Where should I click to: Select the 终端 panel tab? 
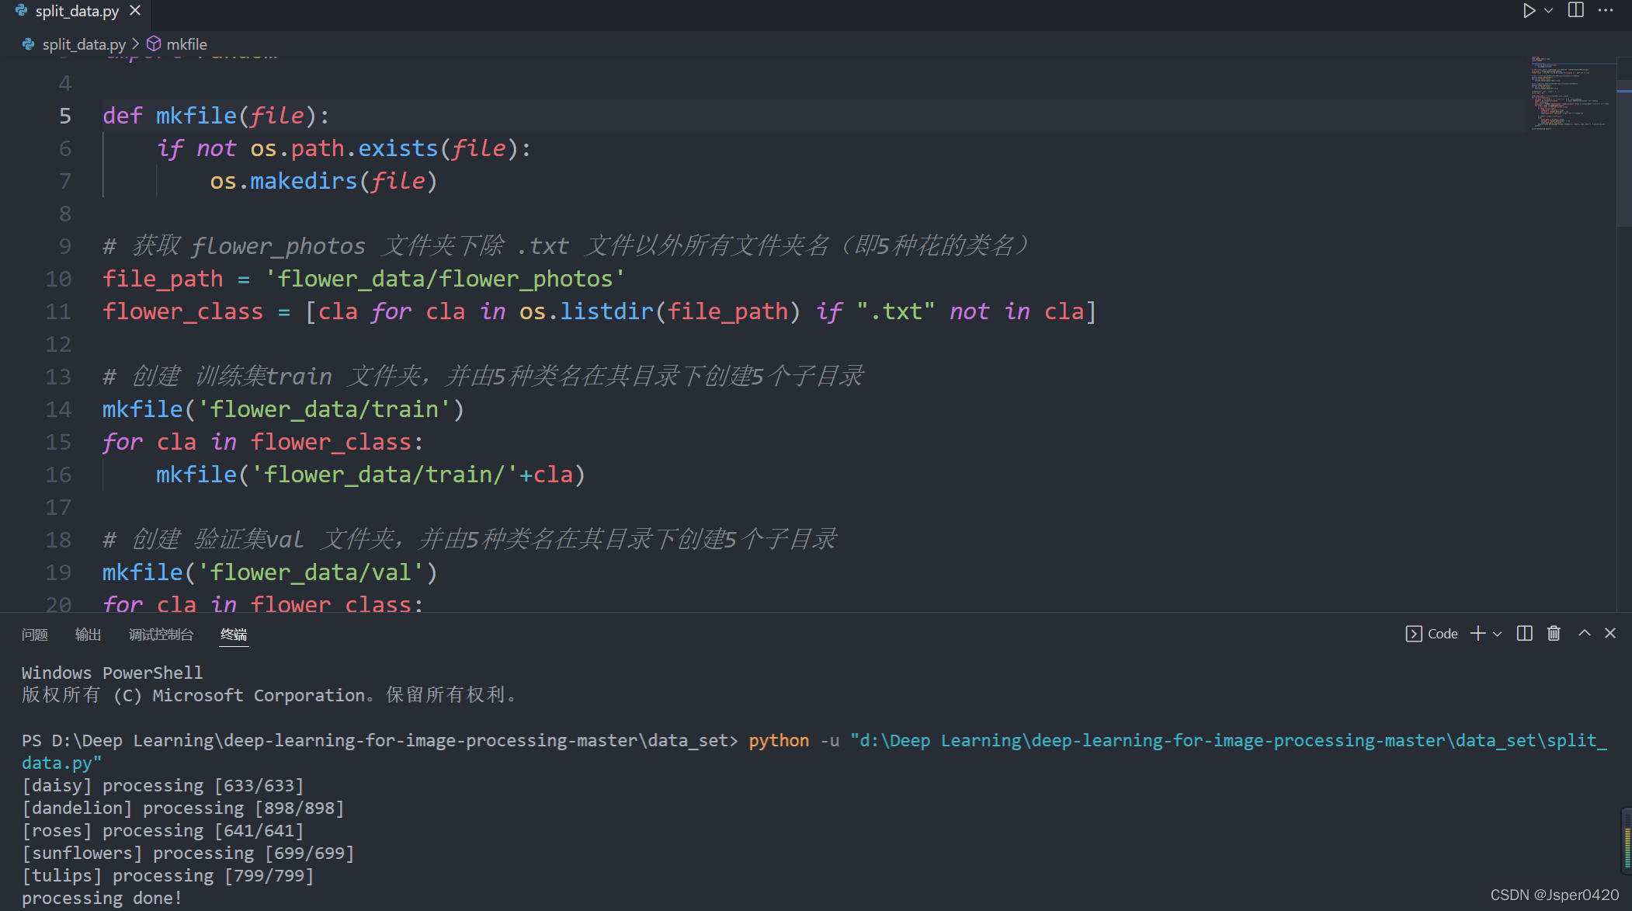click(234, 635)
